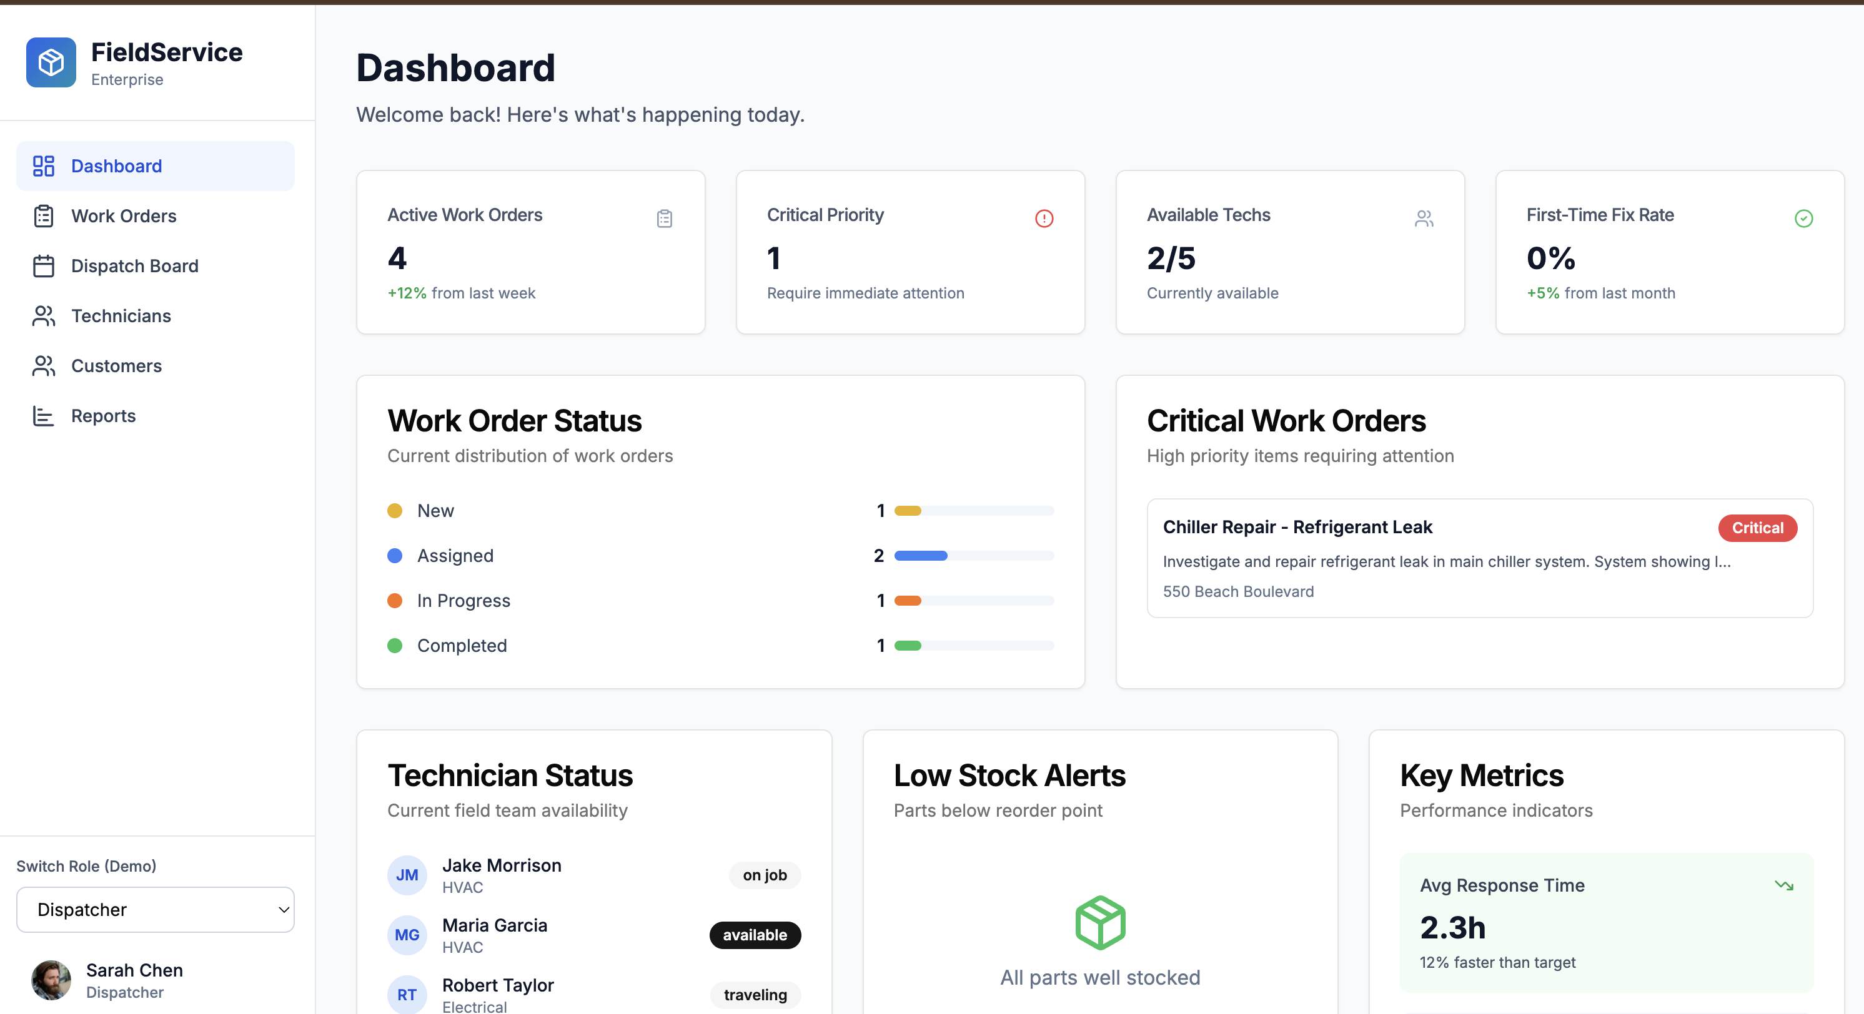Click Sarah Chen's profile photo
This screenshot has height=1014, width=1864.
point(51,980)
